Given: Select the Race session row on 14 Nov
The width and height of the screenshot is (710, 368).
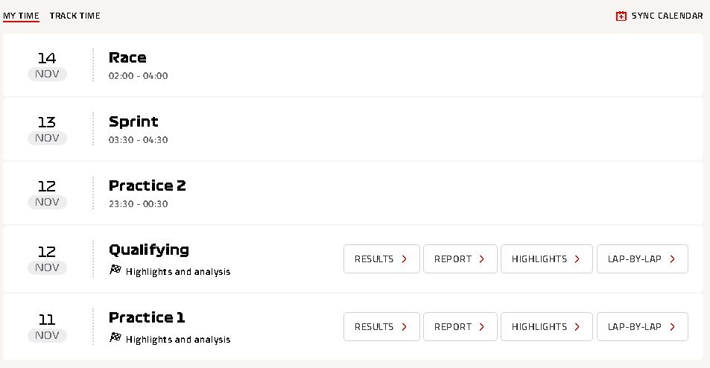Looking at the screenshot, I should [352, 65].
